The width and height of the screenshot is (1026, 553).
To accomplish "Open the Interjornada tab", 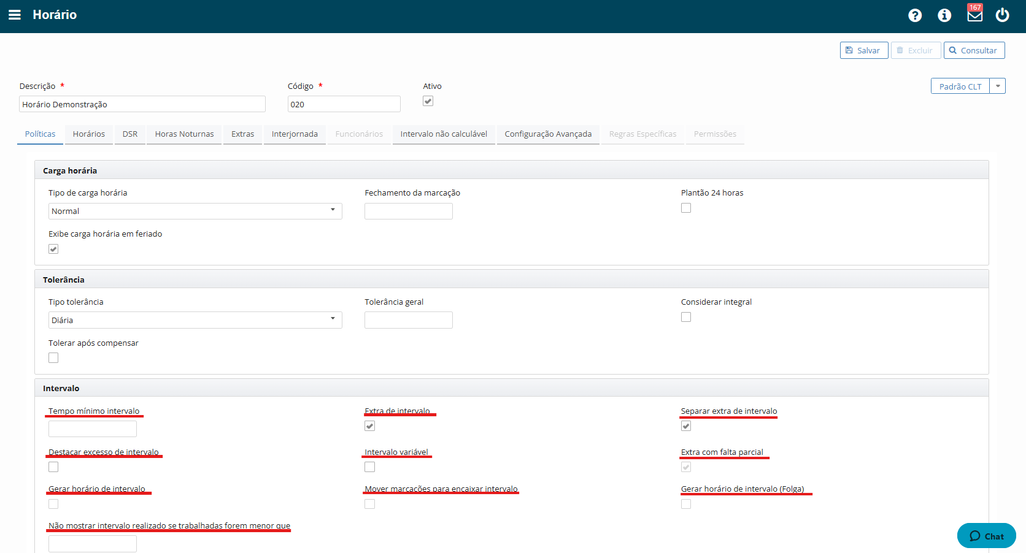I will point(295,134).
